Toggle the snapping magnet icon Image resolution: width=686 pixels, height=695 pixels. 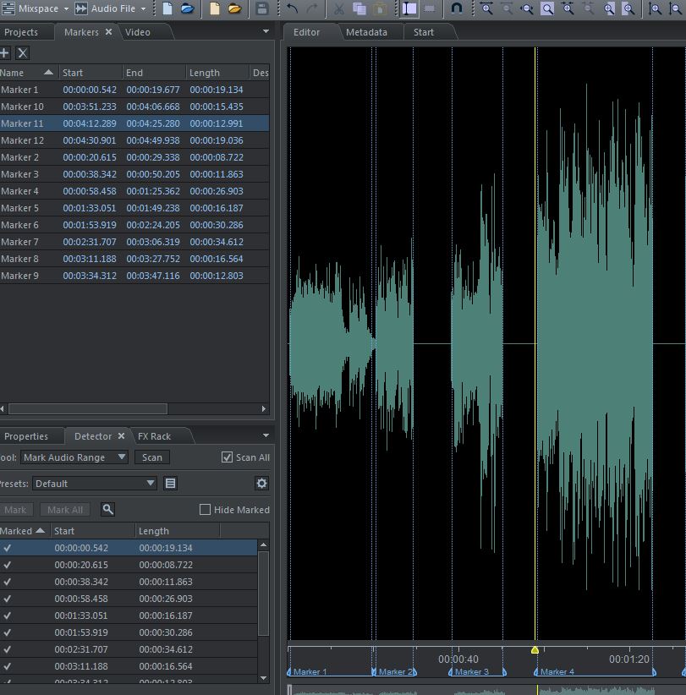tap(457, 8)
